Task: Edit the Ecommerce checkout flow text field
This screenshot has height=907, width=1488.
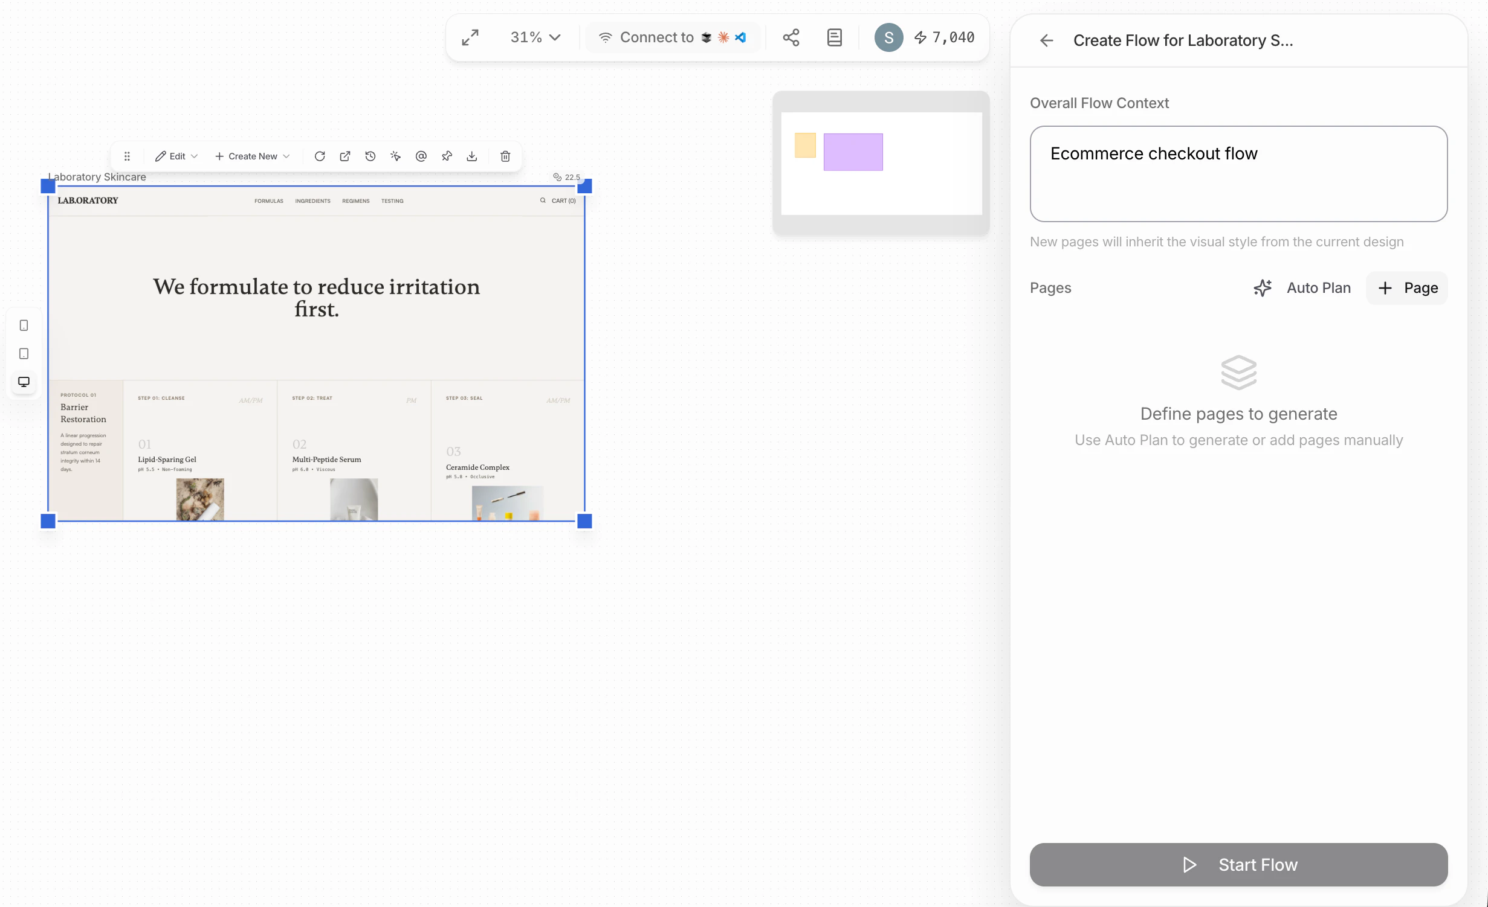Action: [x=1238, y=174]
